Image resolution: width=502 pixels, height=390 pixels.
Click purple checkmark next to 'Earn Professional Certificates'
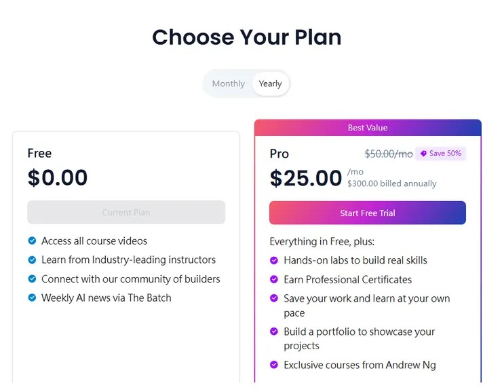point(274,279)
